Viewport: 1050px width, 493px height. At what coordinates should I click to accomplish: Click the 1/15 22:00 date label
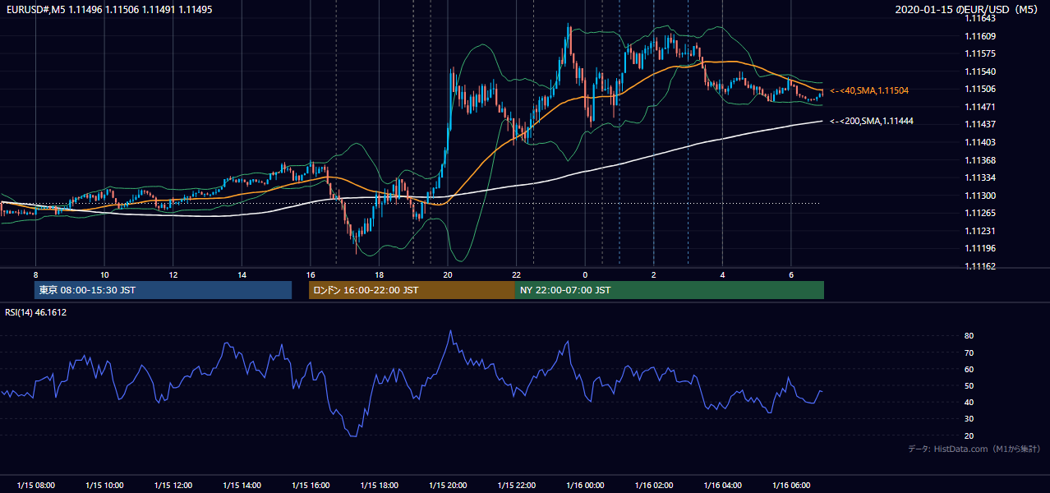[x=516, y=486]
